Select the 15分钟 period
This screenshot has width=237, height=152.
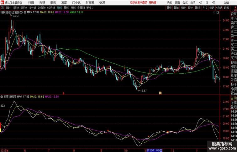coord(32,8)
